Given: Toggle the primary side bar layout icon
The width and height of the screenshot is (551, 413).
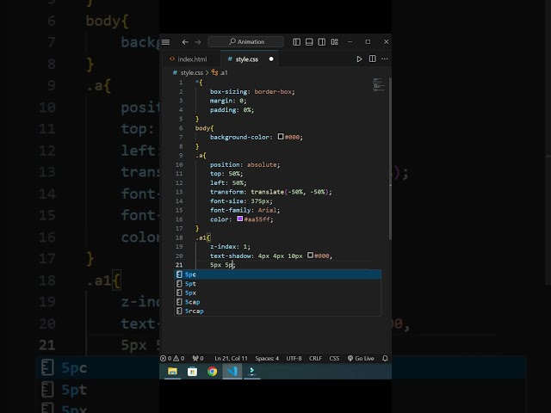Looking at the screenshot, I should (296, 42).
